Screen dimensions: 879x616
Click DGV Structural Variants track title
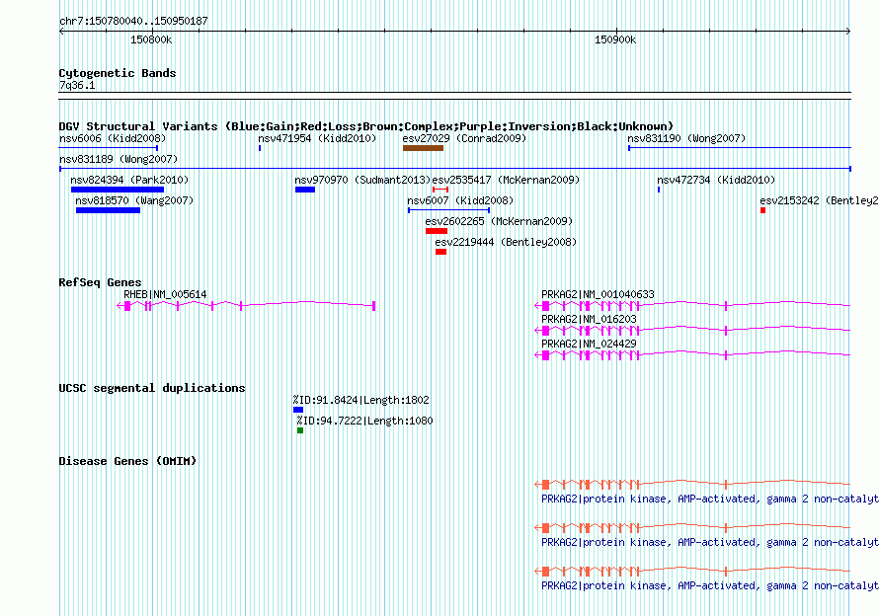click(x=366, y=126)
